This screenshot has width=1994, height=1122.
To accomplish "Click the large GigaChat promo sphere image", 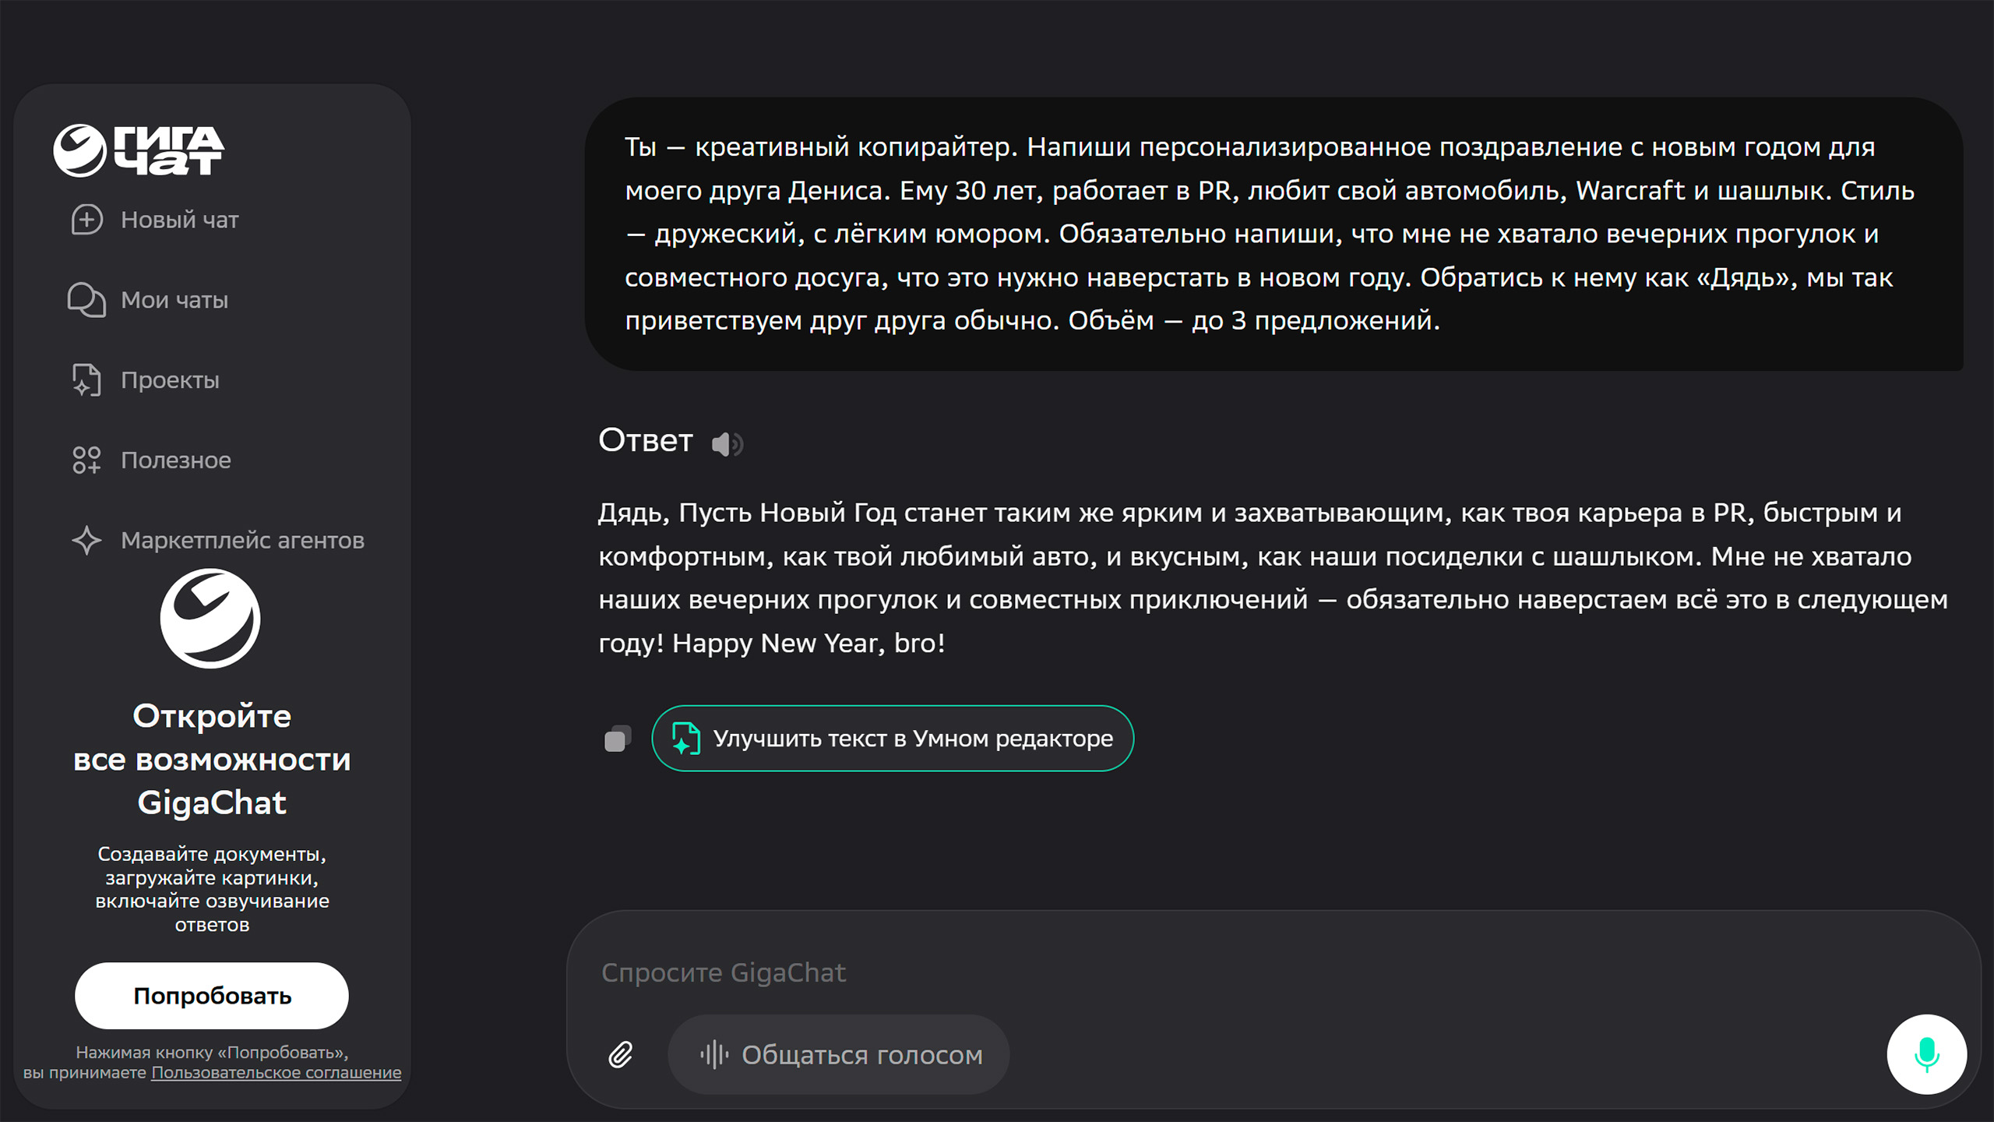I will coord(210,619).
